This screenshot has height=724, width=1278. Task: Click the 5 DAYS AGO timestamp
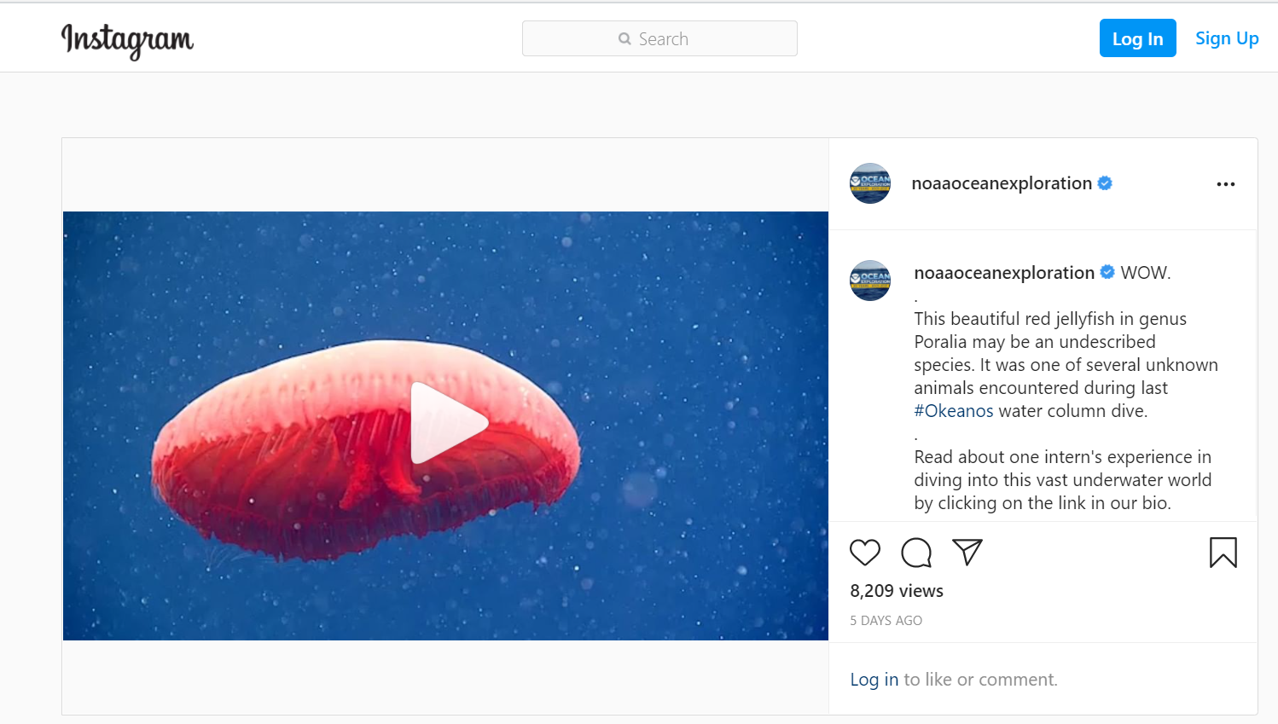tap(886, 621)
